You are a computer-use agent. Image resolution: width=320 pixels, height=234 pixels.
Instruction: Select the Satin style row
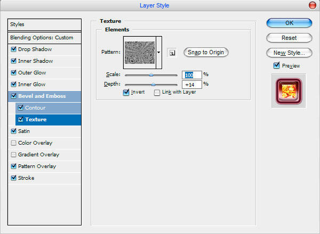44,131
